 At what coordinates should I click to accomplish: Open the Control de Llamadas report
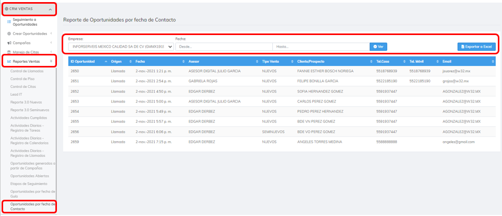point(27,71)
